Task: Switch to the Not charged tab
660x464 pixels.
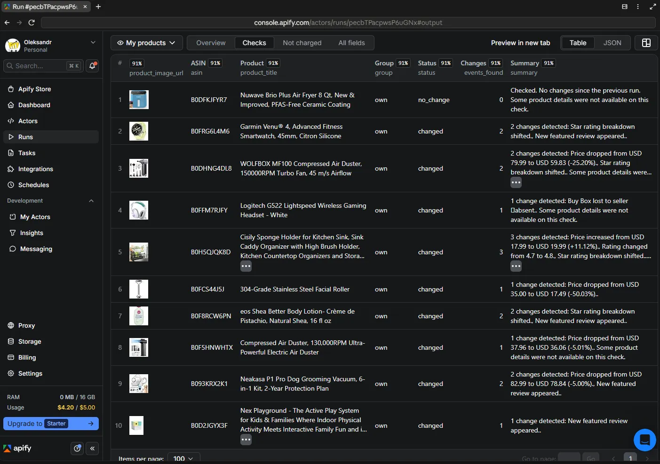Action: (x=302, y=43)
